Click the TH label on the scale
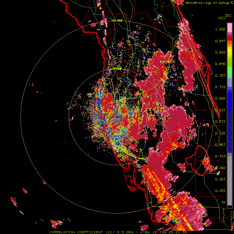Viewport: 234px width, 234px height. tap(223, 203)
